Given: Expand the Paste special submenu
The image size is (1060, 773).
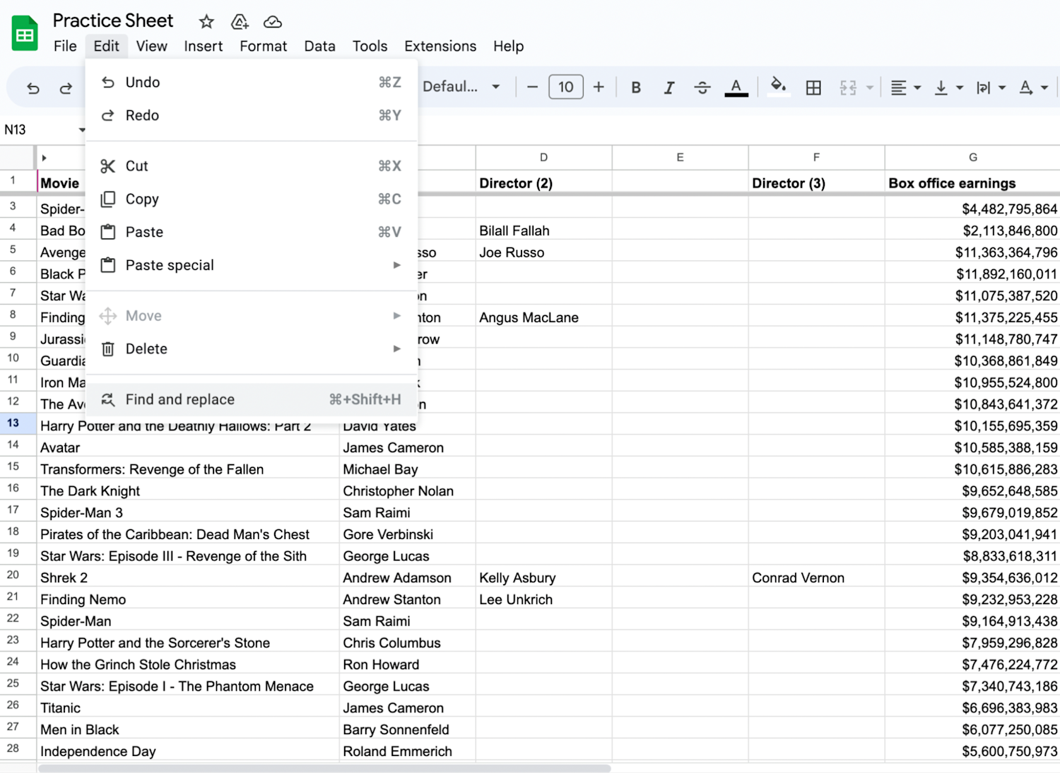Looking at the screenshot, I should pyautogui.click(x=252, y=265).
